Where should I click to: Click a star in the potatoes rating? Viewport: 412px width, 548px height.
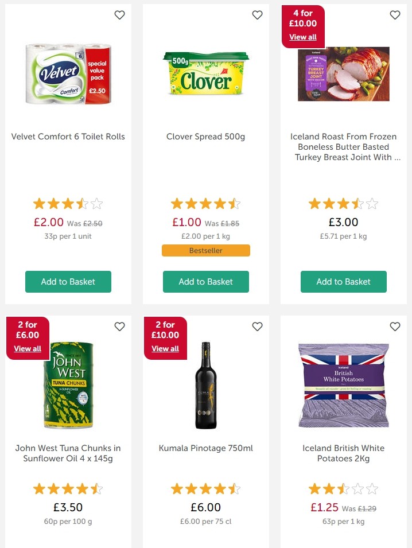[328, 489]
